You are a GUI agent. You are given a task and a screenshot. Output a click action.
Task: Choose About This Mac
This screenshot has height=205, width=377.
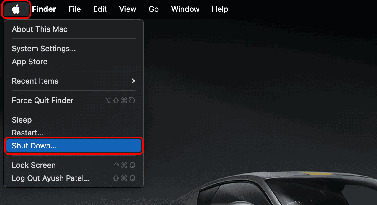[73, 29]
